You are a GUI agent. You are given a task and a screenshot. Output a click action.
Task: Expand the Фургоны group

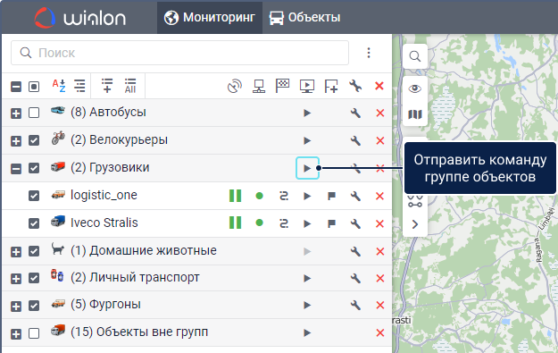16,306
